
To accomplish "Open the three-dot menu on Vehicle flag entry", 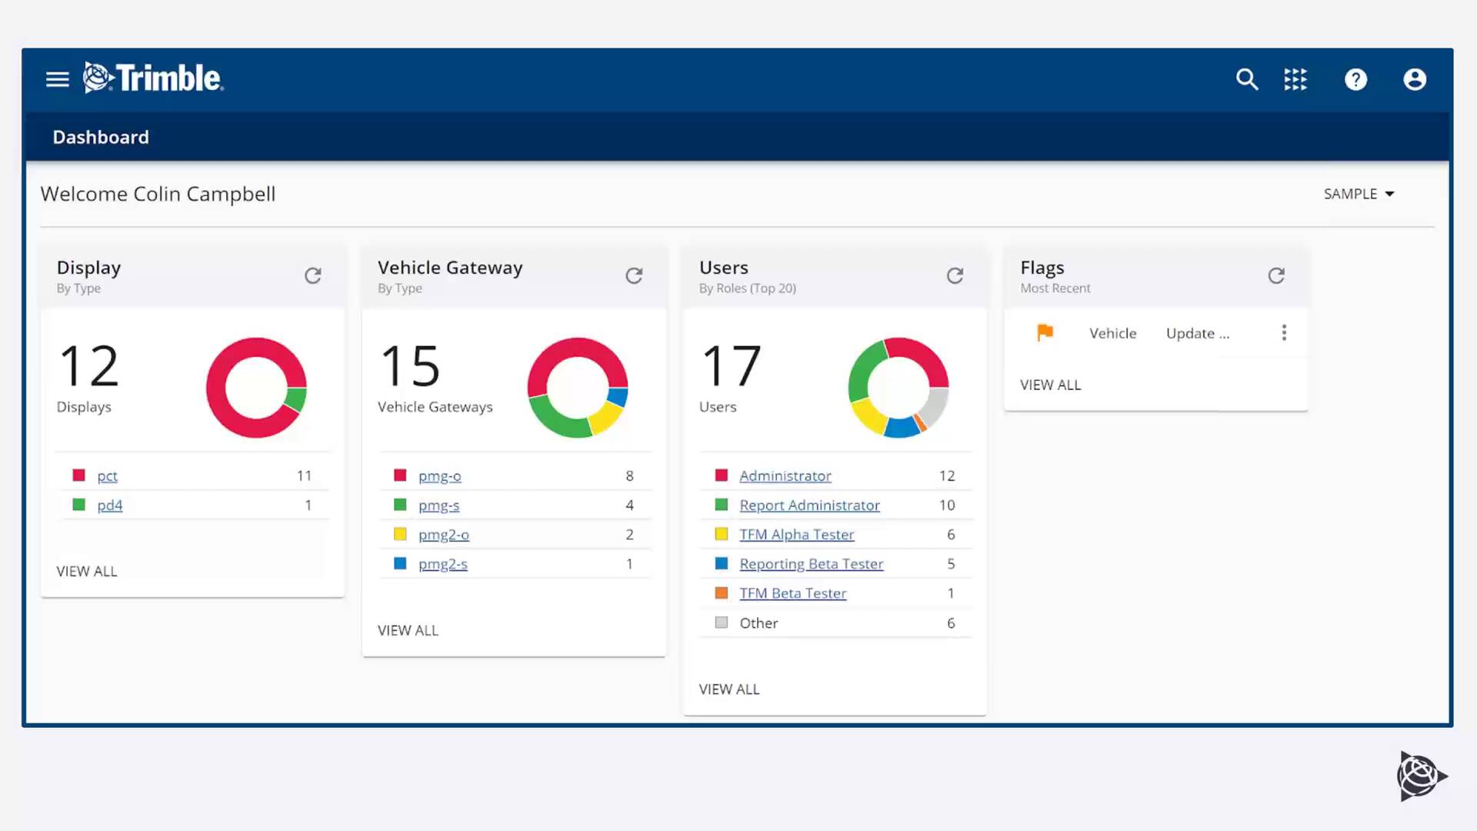I will pos(1284,332).
